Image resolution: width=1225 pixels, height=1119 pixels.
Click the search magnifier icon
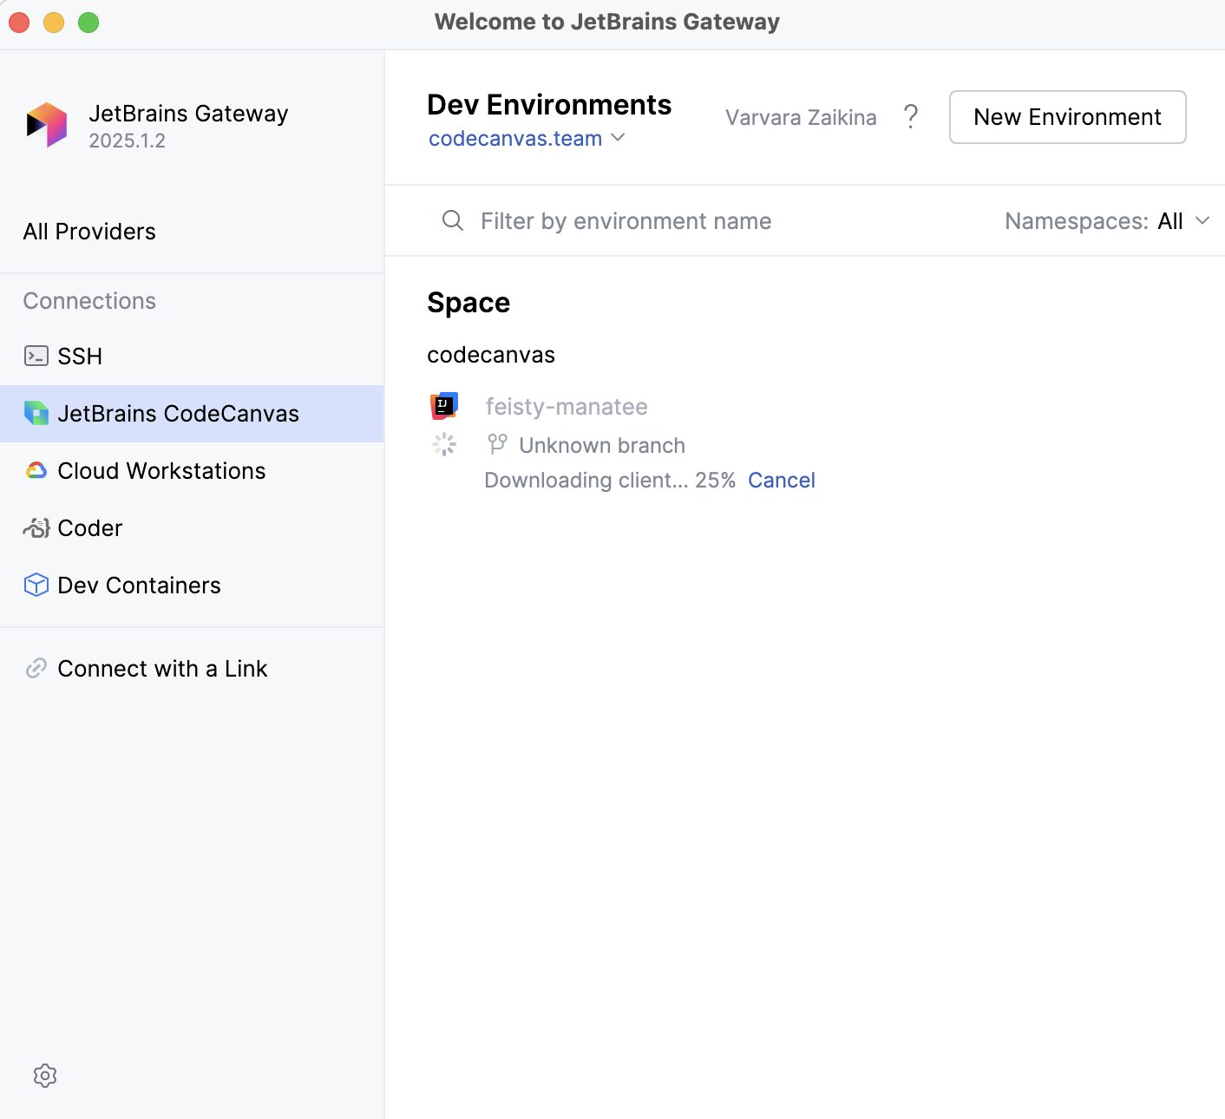point(453,220)
